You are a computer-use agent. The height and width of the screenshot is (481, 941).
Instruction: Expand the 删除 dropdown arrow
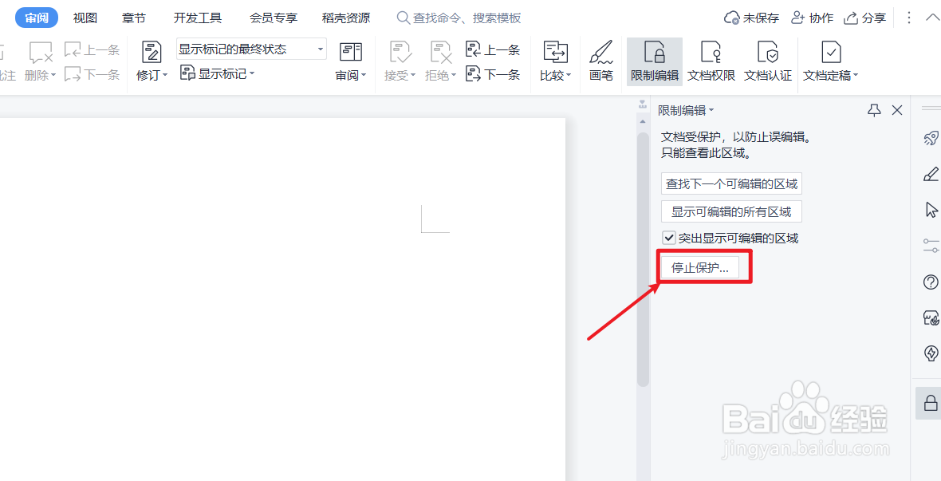[x=53, y=76]
